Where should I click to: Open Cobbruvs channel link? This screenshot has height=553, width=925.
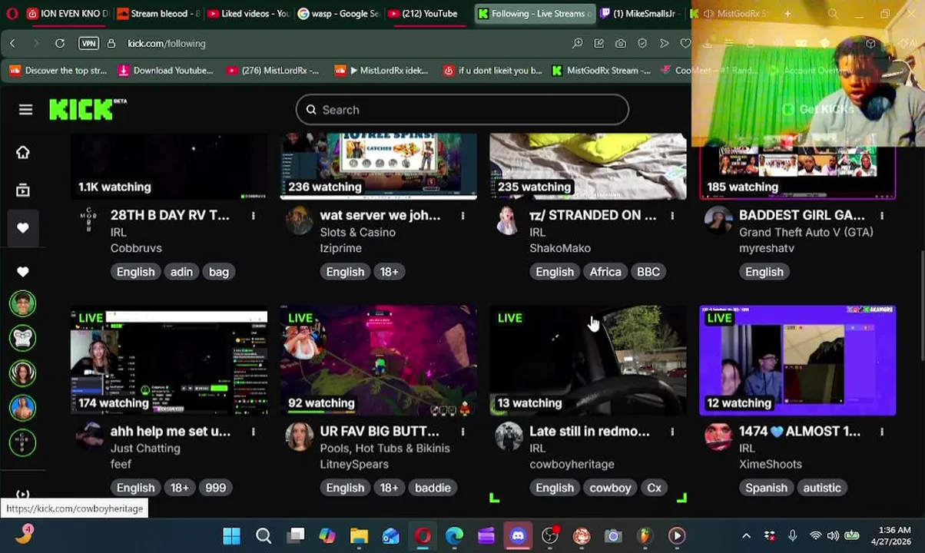[136, 248]
